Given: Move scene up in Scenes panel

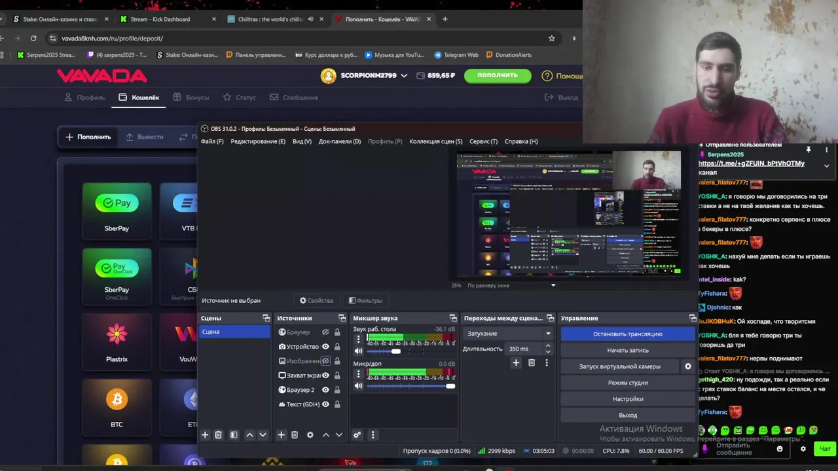Looking at the screenshot, I should 249,435.
